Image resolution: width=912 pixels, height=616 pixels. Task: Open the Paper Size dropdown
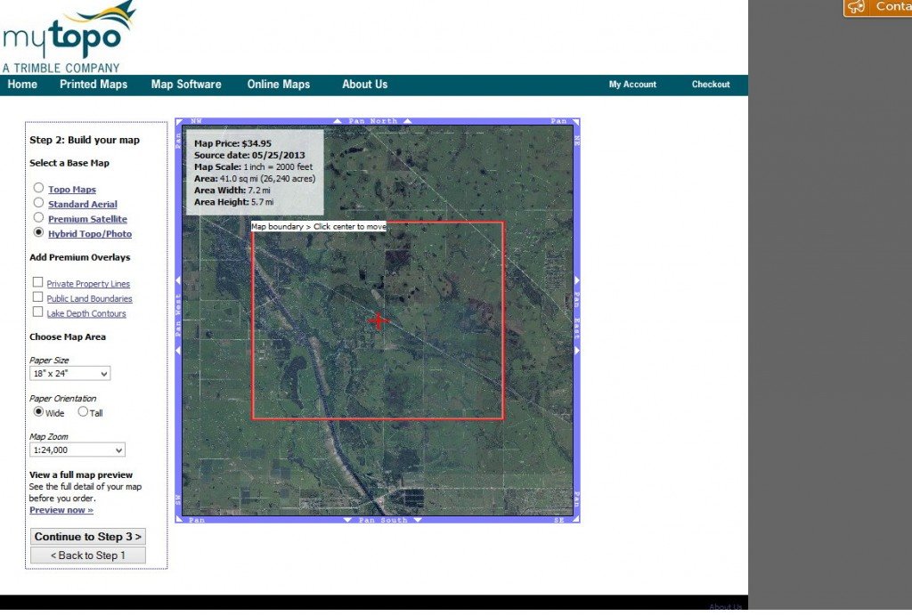pos(70,374)
